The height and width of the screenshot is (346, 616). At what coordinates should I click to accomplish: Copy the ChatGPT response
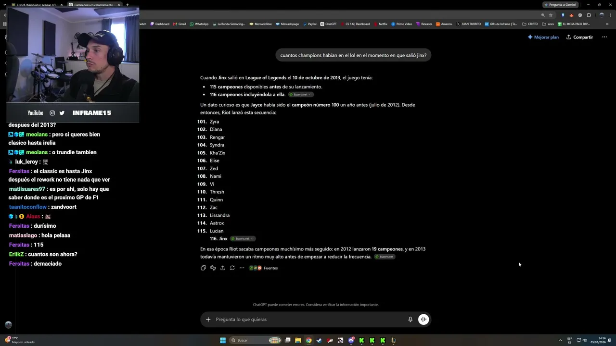pos(203,268)
